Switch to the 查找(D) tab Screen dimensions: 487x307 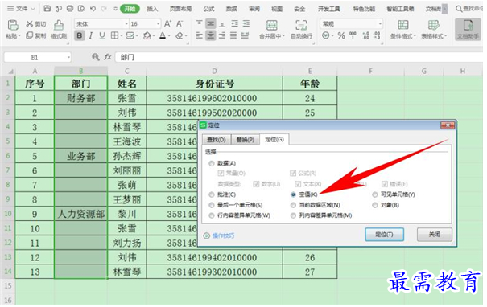(217, 140)
